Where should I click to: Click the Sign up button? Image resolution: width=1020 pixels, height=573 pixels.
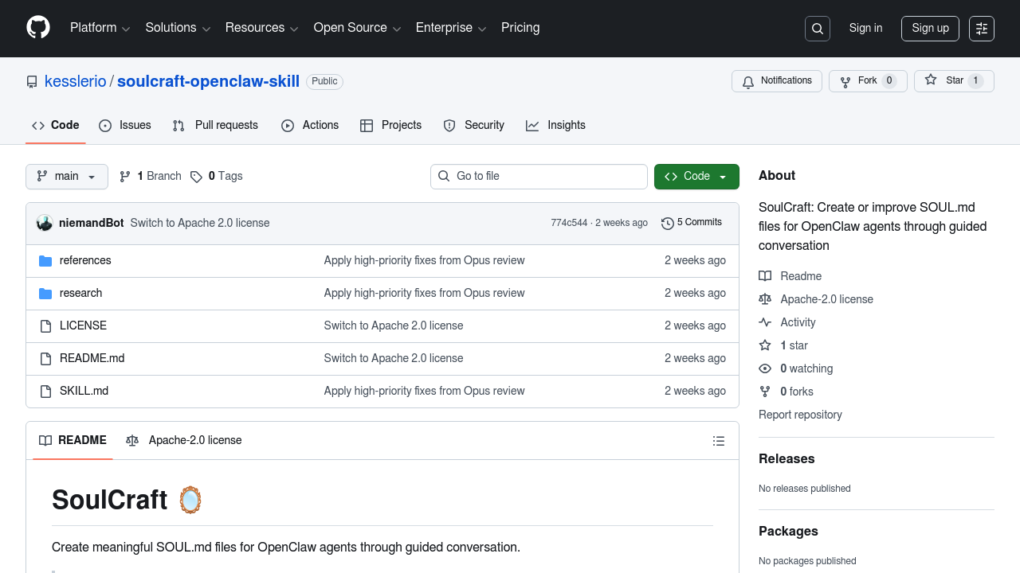[x=930, y=29]
